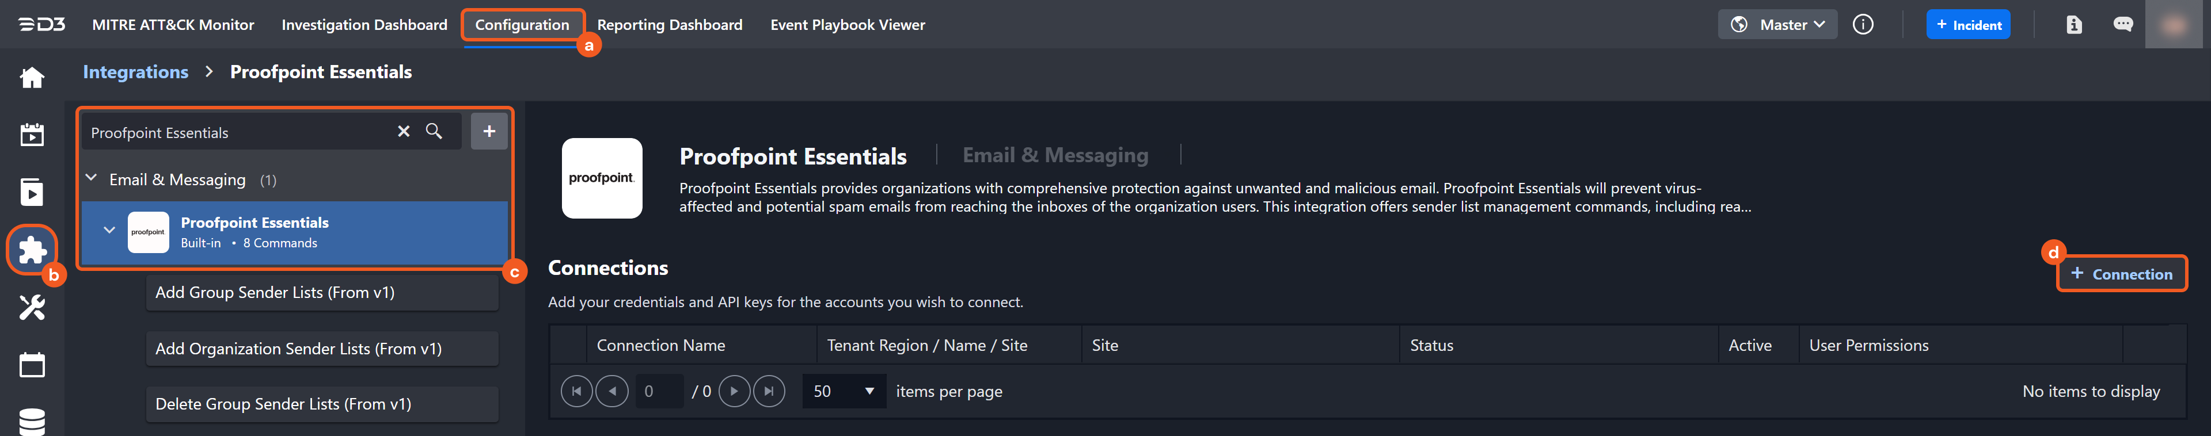
Task: Go to the next page of connections
Action: click(x=734, y=391)
